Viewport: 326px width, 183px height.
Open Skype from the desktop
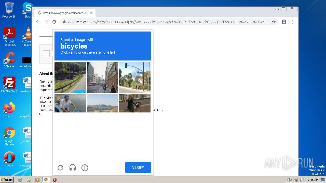click(x=28, y=10)
